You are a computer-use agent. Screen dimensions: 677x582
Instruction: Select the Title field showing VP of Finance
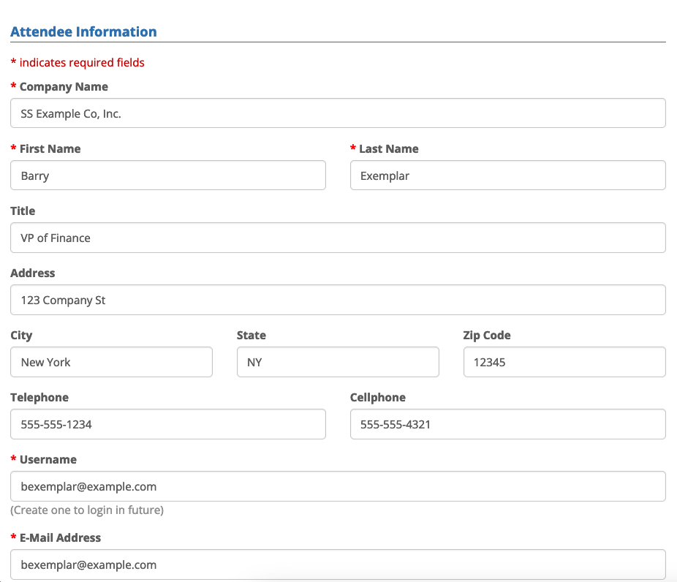tap(338, 238)
